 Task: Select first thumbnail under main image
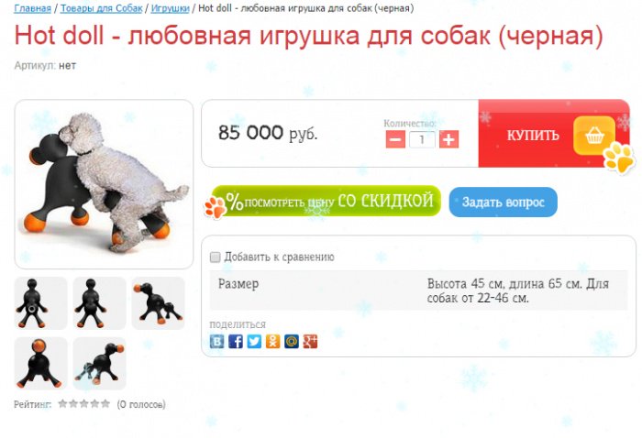coord(41,303)
